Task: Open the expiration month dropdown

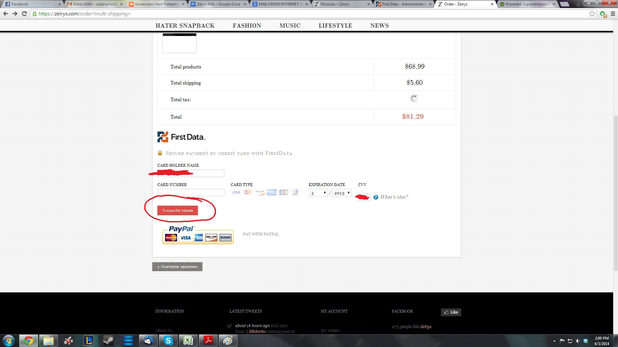Action: (x=318, y=193)
